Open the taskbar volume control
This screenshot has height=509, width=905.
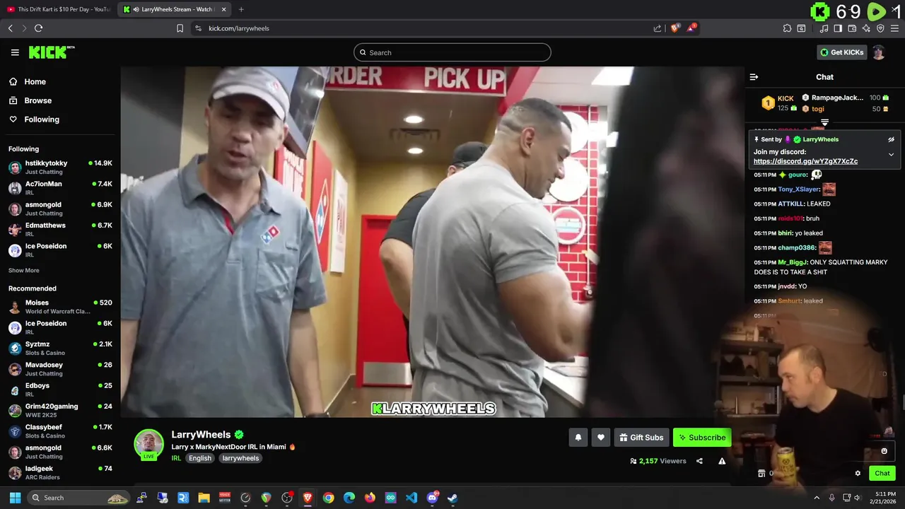(x=858, y=498)
